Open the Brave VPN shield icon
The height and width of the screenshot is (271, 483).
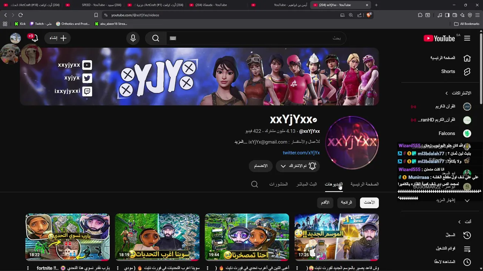pyautogui.click(x=470, y=15)
